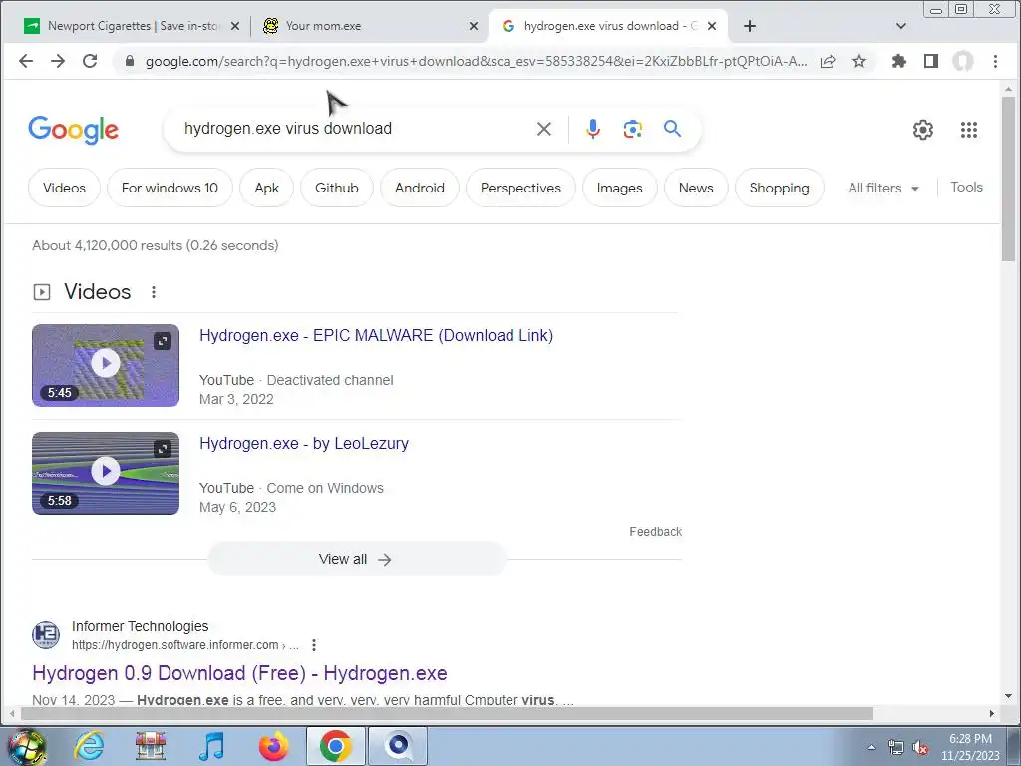
Task: Open a new browser tab
Action: tap(750, 26)
